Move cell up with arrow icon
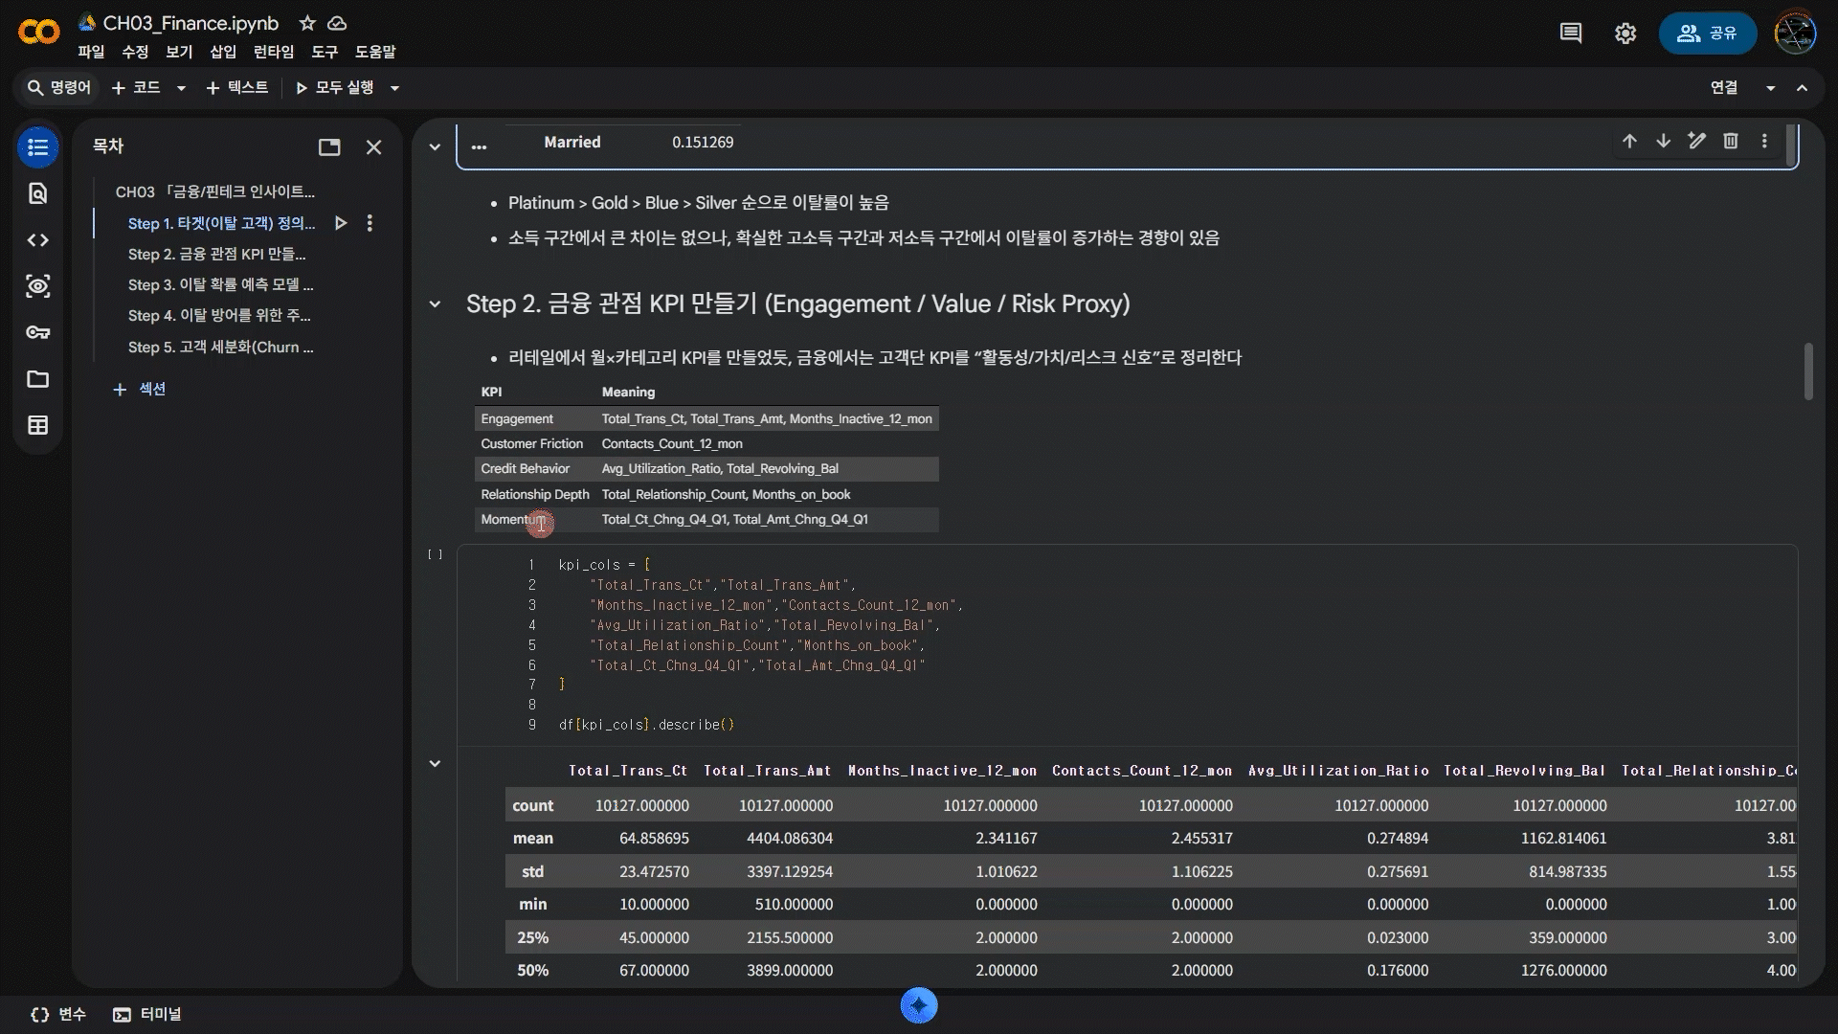Viewport: 1838px width, 1034px height. click(1629, 142)
